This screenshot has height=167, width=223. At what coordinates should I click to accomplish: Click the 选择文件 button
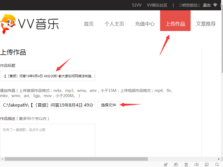point(109,105)
